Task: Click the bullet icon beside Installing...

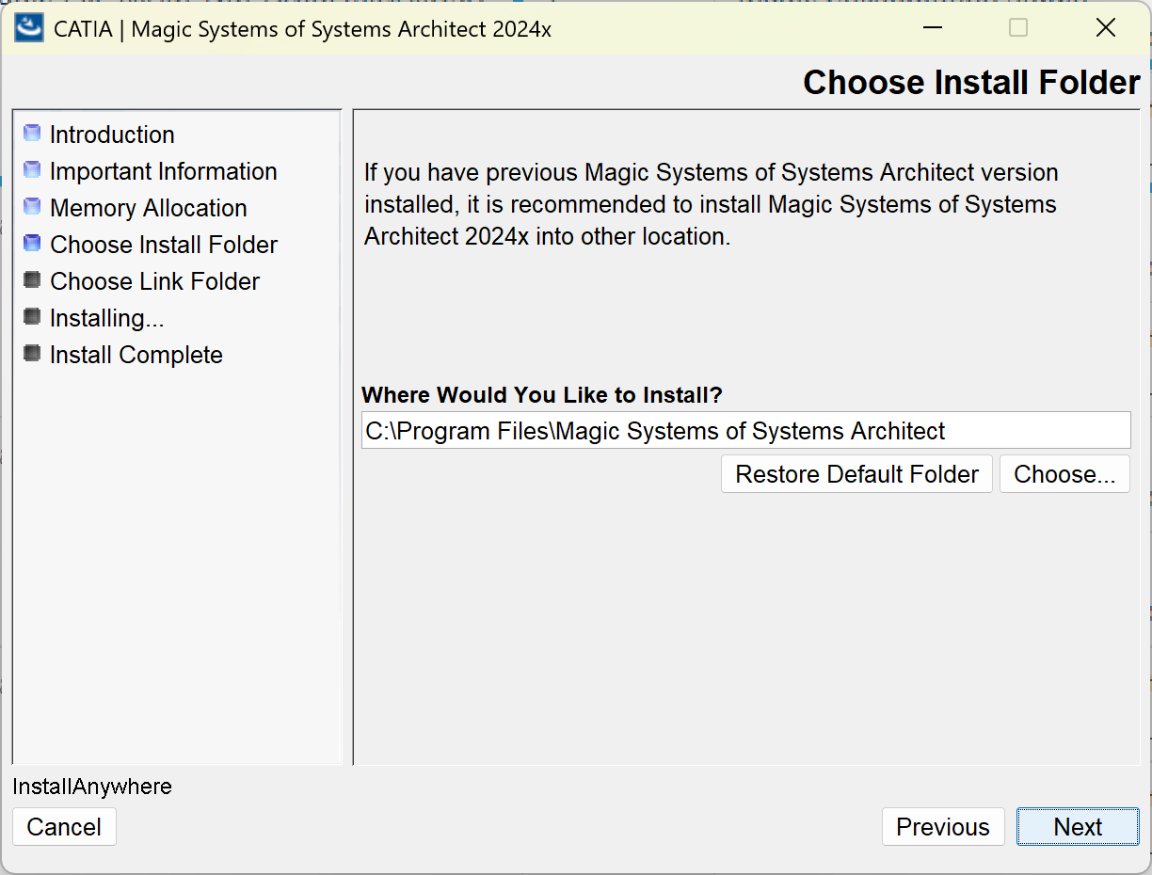Action: (x=32, y=317)
